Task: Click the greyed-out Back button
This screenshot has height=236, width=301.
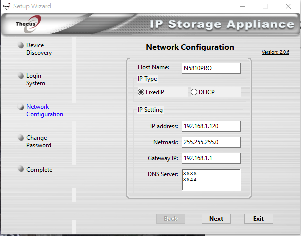Action: (171, 219)
